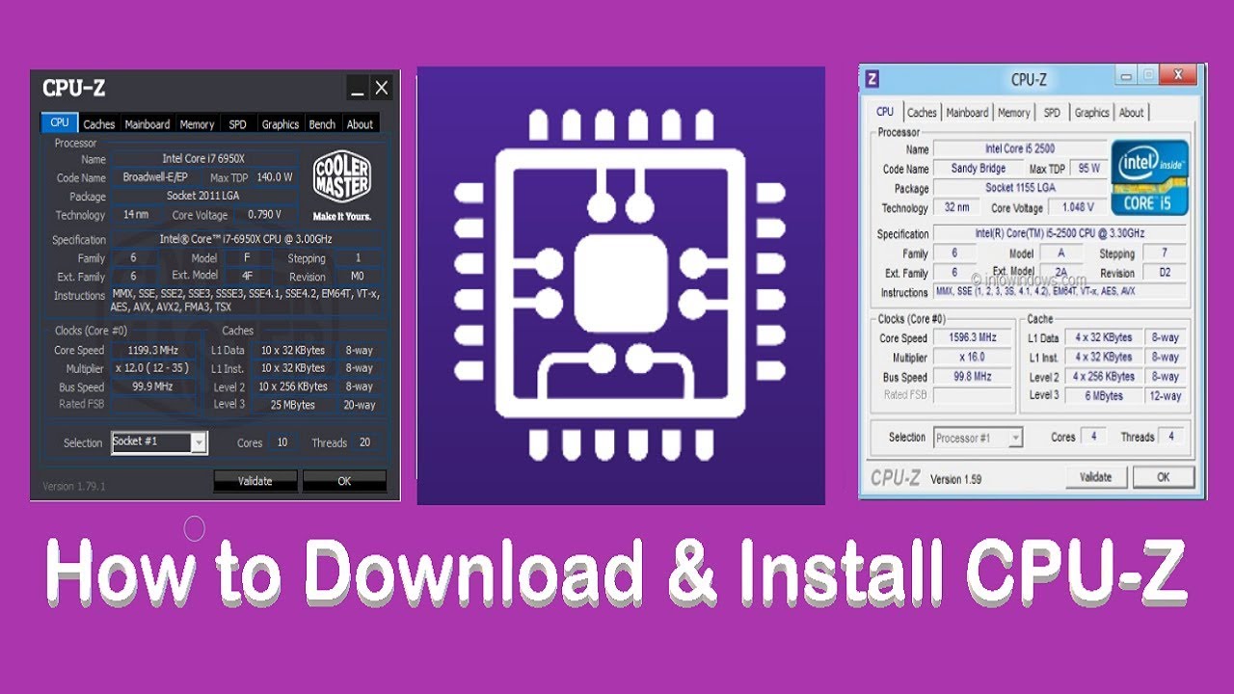The image size is (1234, 694).
Task: Click the 6 MBytes Level 3 cache value
Action: [x=1105, y=396]
